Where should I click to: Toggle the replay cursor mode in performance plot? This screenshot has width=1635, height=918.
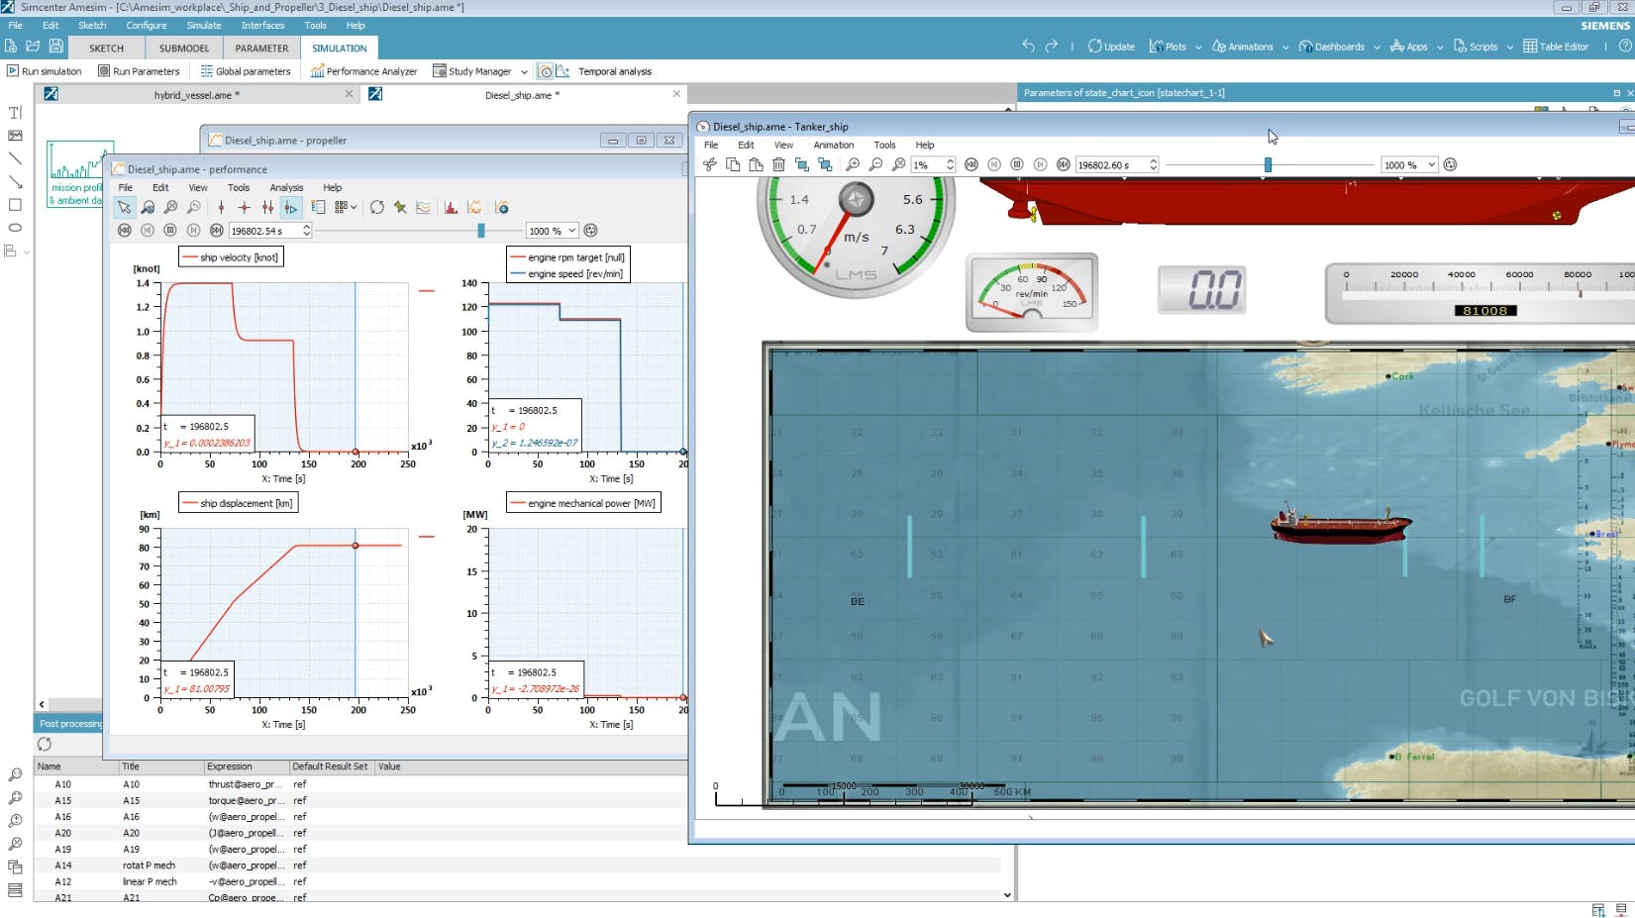[x=291, y=207]
